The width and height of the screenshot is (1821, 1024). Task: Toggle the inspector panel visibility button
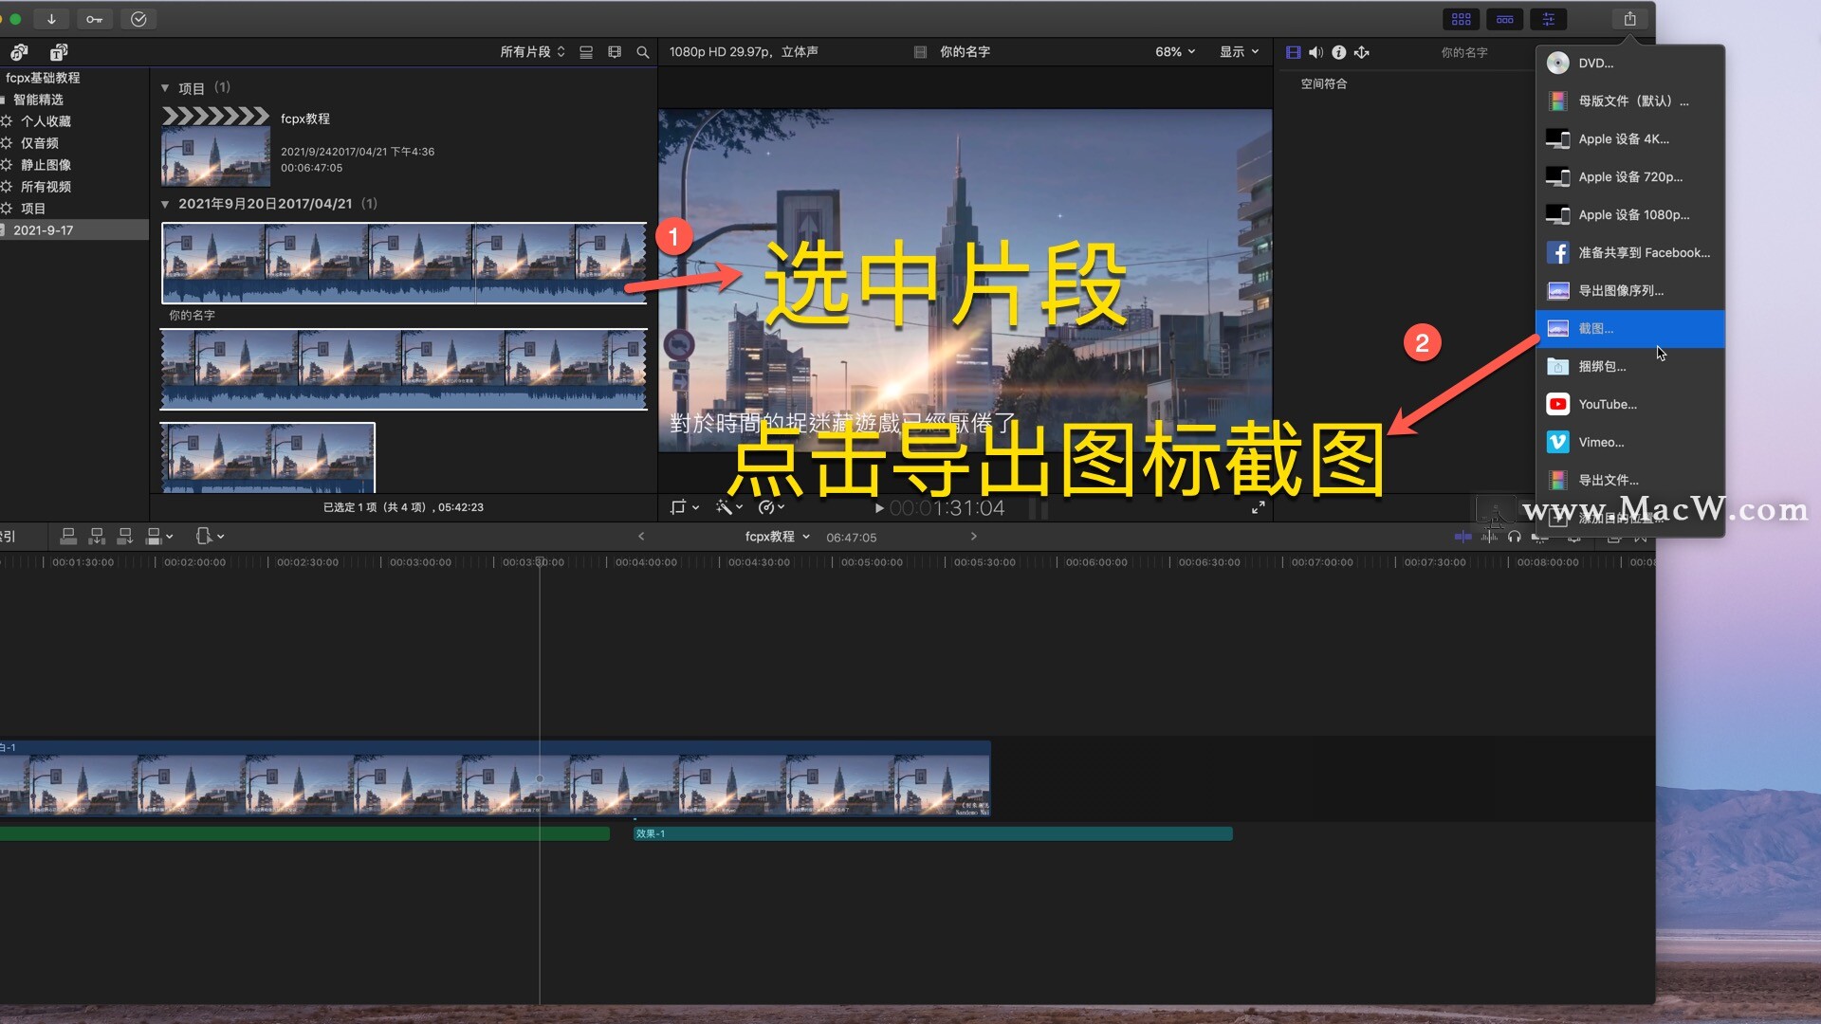click(1548, 19)
